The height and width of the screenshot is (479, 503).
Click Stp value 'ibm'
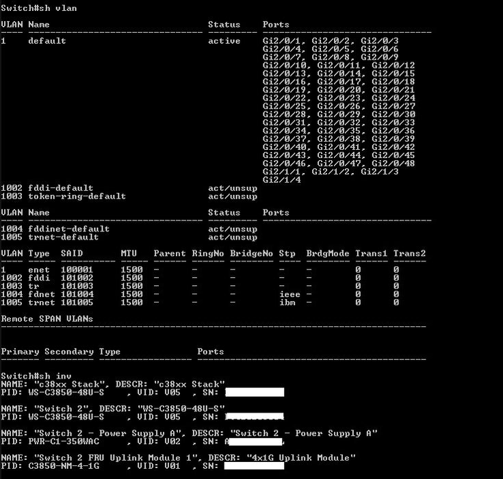[287, 302]
